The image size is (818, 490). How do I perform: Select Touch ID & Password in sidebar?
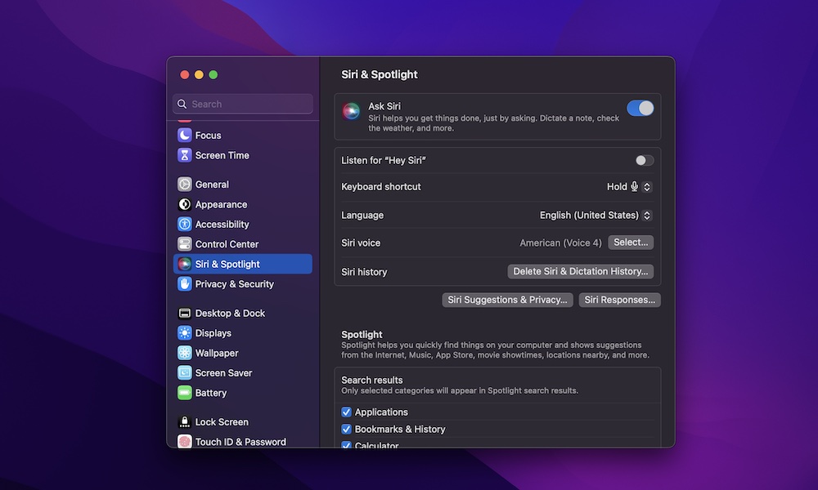243,442
